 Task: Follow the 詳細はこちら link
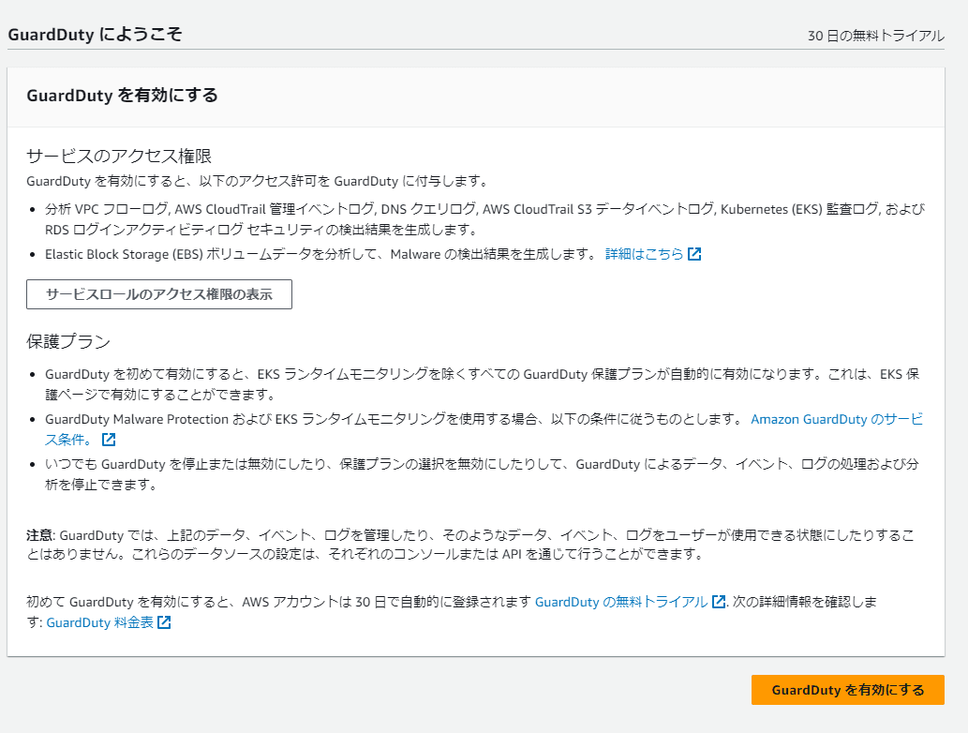point(644,254)
